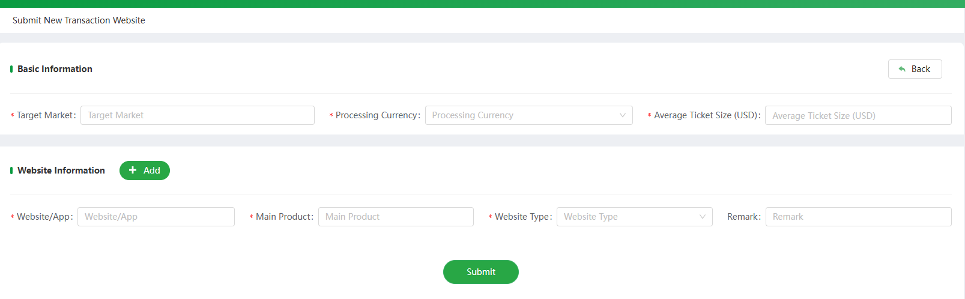Click the plus icon in Add button
This screenshot has width=965, height=299.
(133, 171)
